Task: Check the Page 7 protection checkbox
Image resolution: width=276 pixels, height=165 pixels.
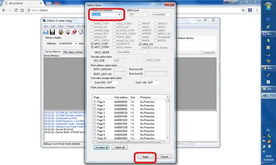Action: tap(95, 128)
